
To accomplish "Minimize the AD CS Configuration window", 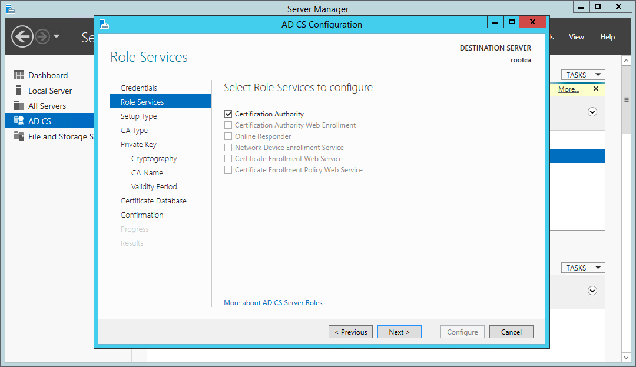I will [x=495, y=22].
